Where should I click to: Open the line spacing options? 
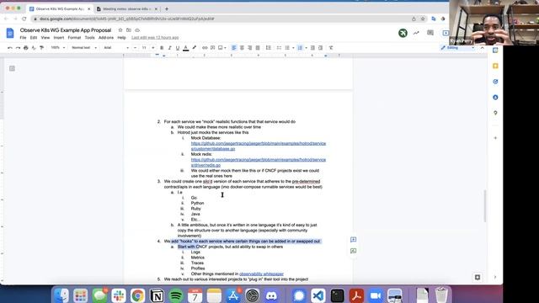coord(269,48)
